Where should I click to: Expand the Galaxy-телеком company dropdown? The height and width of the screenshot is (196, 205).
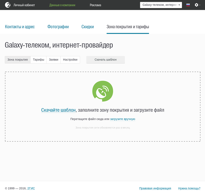click(x=161, y=5)
